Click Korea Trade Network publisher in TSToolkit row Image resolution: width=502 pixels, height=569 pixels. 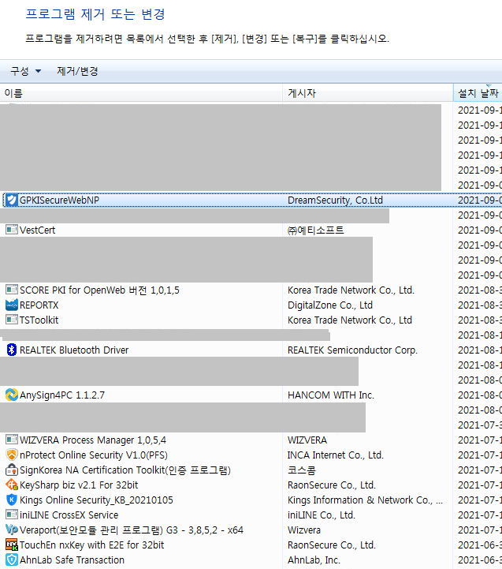pos(350,320)
